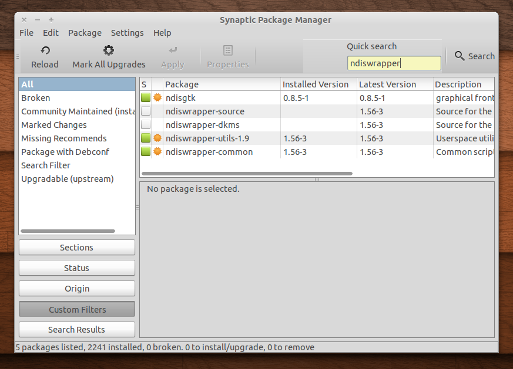Select the Upgradable (upstream) filter
The height and width of the screenshot is (369, 513).
pos(77,179)
